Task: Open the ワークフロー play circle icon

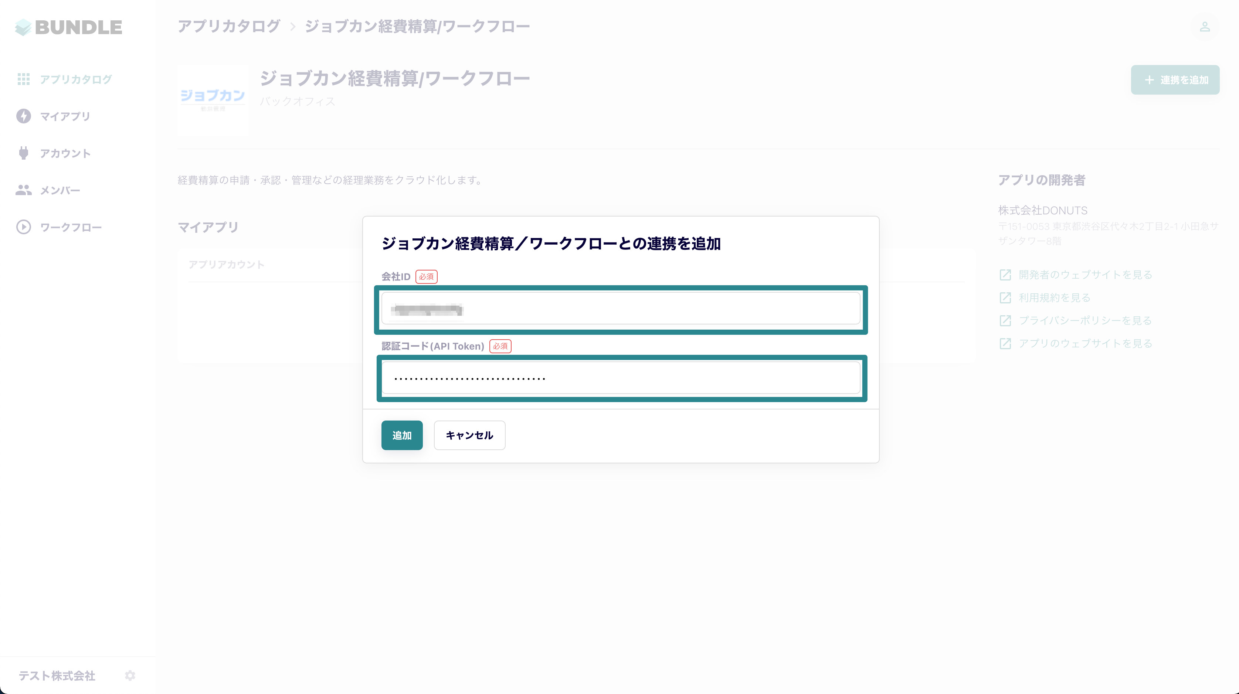Action: tap(24, 228)
